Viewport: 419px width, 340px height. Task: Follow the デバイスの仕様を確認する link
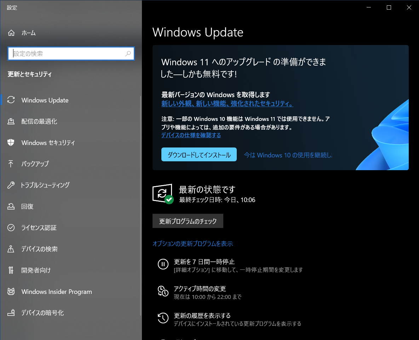pyautogui.click(x=191, y=135)
